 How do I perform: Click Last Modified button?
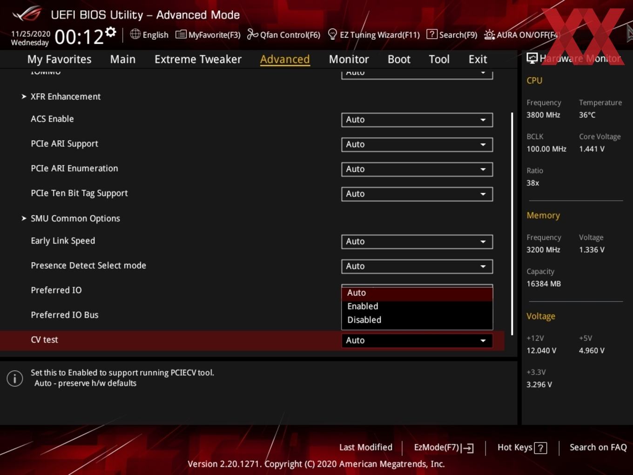point(366,448)
